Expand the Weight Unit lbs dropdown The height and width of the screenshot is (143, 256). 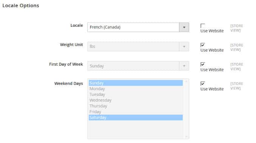[138, 46]
